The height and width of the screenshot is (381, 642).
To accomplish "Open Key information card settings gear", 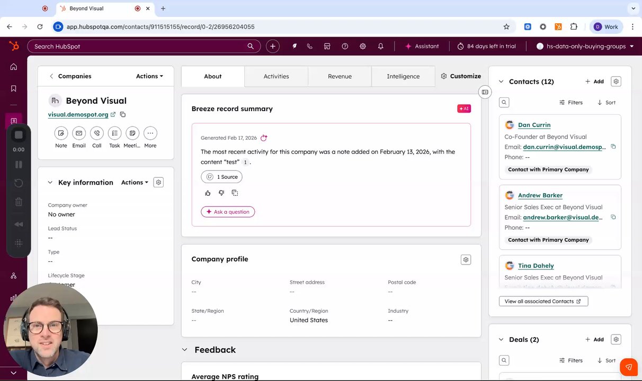I will pyautogui.click(x=158, y=182).
